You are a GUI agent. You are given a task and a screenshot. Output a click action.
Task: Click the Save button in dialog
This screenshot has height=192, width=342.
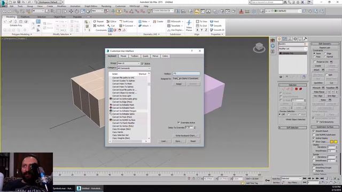pyautogui.click(x=178, y=141)
